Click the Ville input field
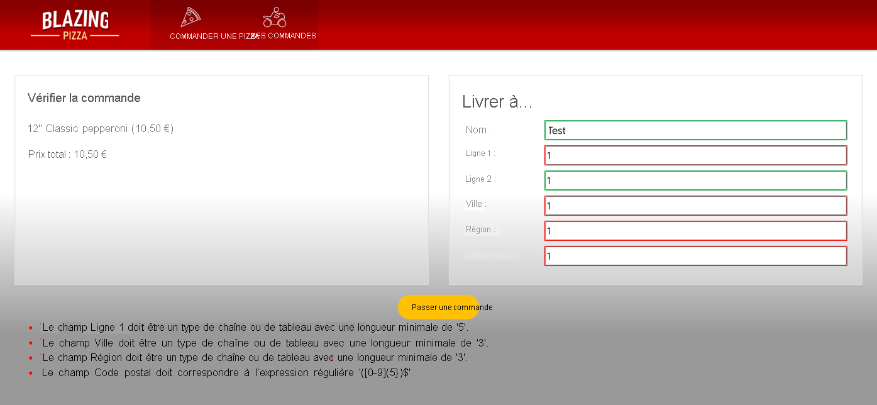The height and width of the screenshot is (405, 877). coord(695,206)
